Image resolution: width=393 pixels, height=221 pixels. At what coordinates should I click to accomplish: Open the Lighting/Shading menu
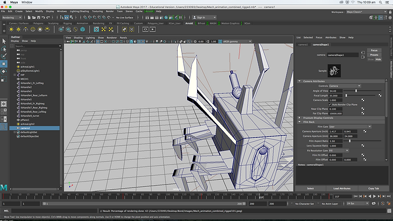79,11
